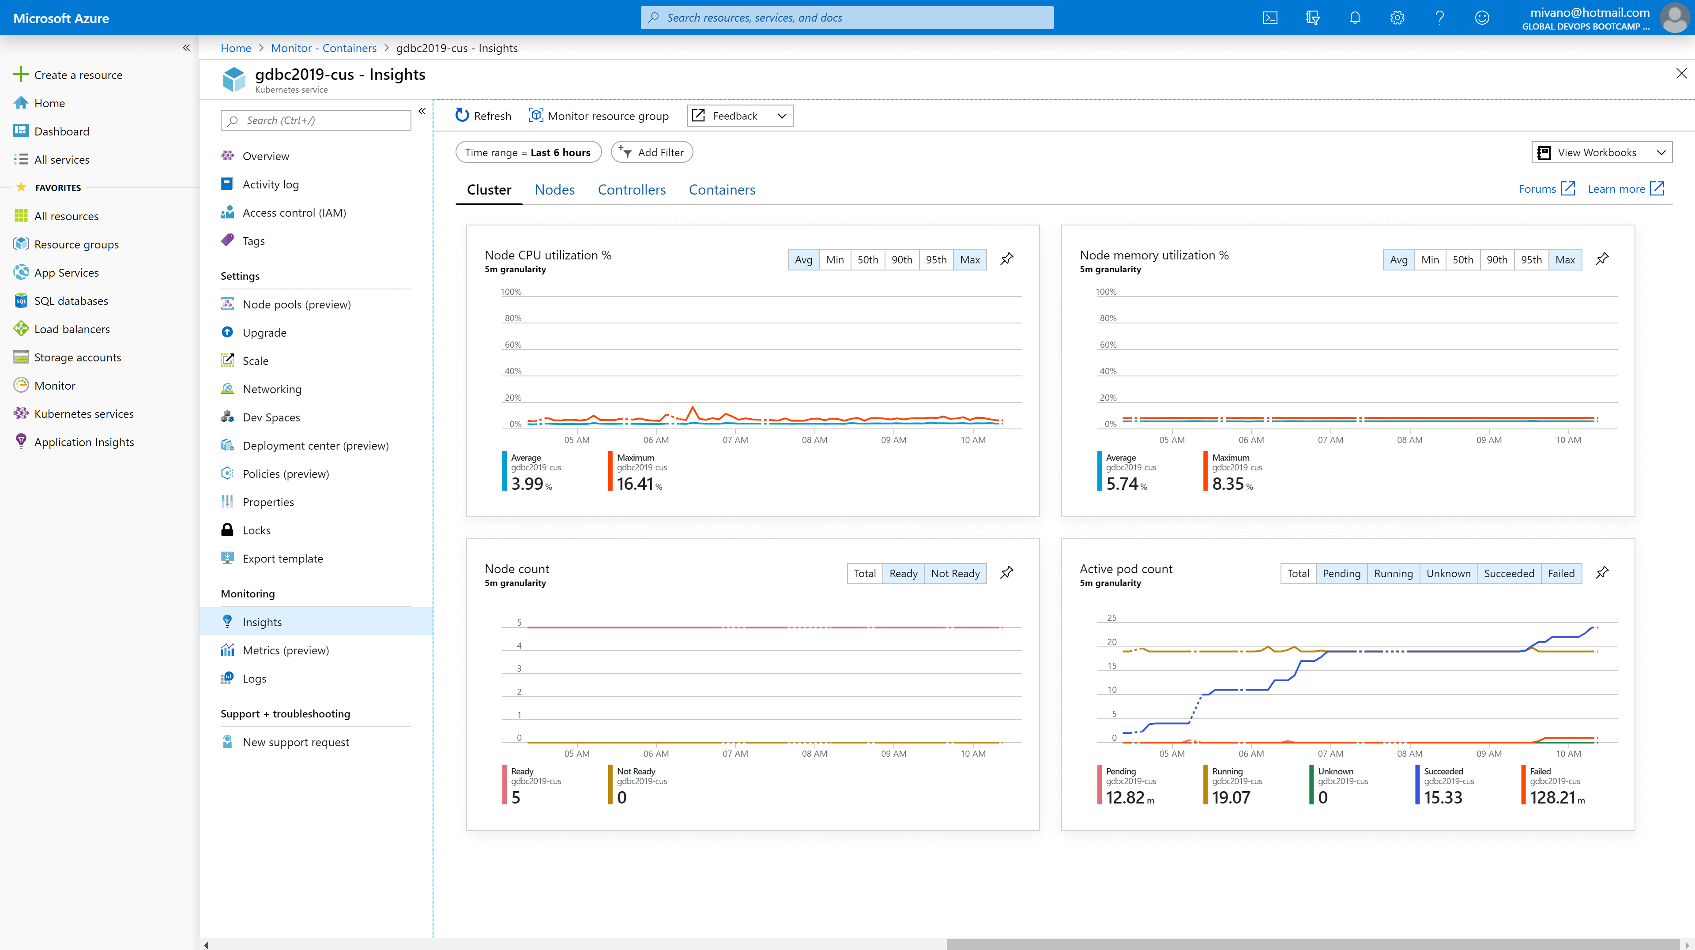Open Cloud Shell from top bar

(1270, 18)
